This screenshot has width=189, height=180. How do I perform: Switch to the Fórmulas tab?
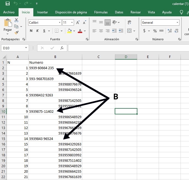(101, 12)
